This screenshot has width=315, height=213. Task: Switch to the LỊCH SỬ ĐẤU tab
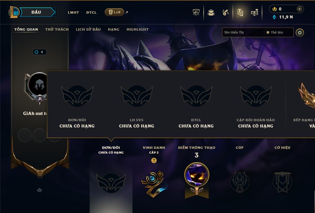coord(88,29)
